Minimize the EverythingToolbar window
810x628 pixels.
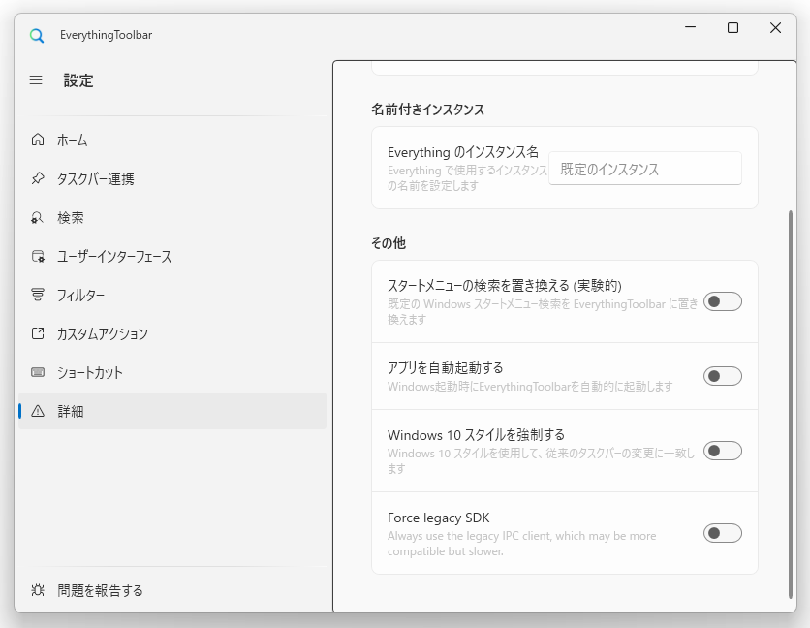pos(691,27)
